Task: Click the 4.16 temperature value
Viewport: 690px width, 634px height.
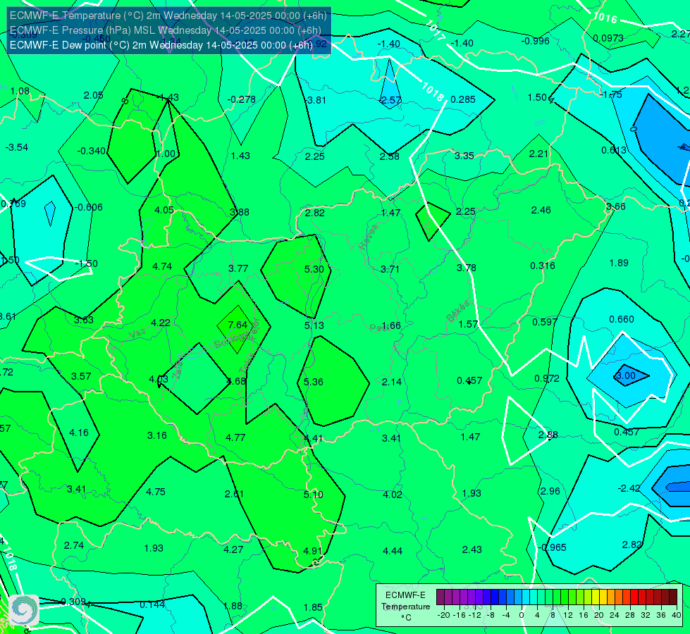Action: (79, 433)
